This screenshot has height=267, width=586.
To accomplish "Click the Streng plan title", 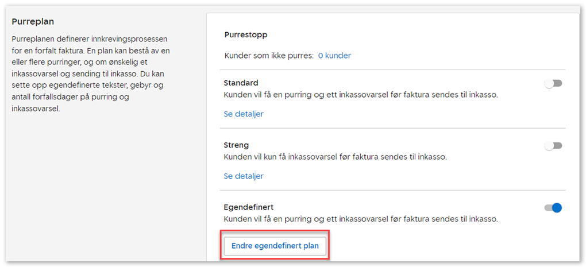I will (x=236, y=145).
